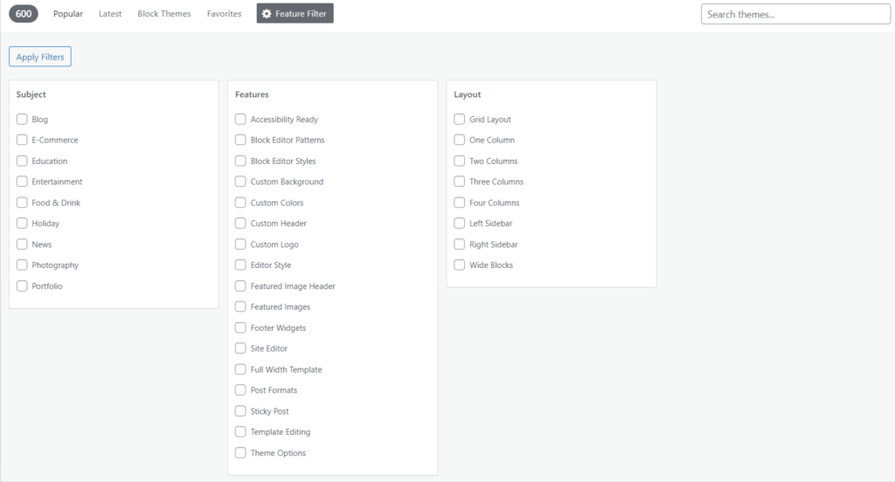Click the Apply Filters button
Image resolution: width=895 pixels, height=482 pixels.
[40, 57]
